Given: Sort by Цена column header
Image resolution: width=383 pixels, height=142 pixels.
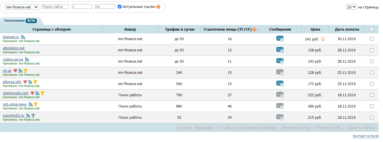Looking at the screenshot, I should click(315, 29).
